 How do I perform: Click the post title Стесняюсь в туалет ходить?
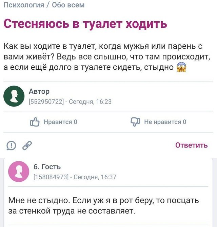pyautogui.click(x=85, y=24)
